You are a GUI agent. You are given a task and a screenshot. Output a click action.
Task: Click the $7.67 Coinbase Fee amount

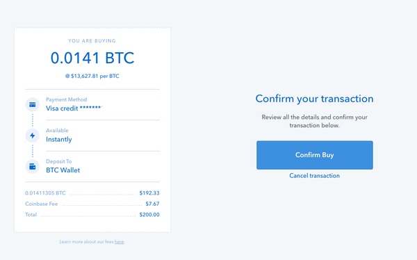coord(152,204)
